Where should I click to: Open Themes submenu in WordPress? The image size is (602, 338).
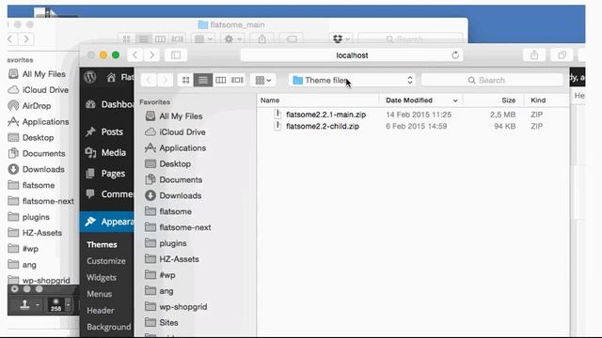tap(103, 244)
